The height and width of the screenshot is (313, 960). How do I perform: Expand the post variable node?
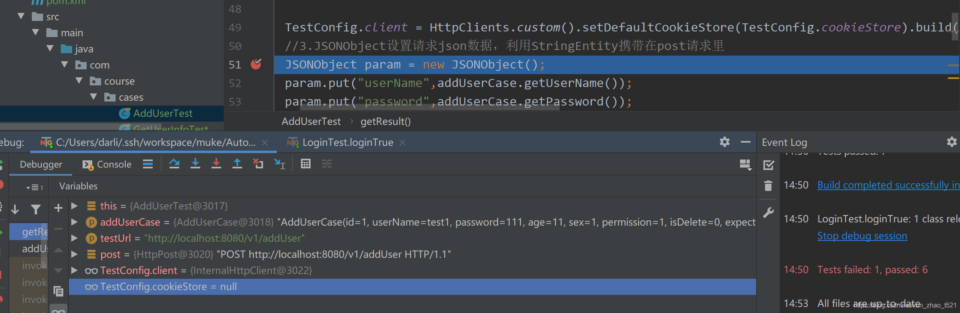[x=74, y=254]
